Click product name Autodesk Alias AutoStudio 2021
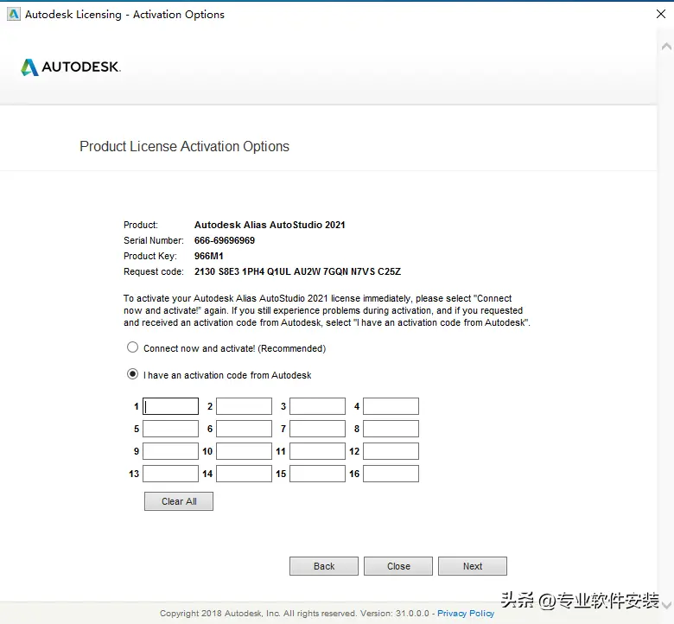 pyautogui.click(x=270, y=225)
